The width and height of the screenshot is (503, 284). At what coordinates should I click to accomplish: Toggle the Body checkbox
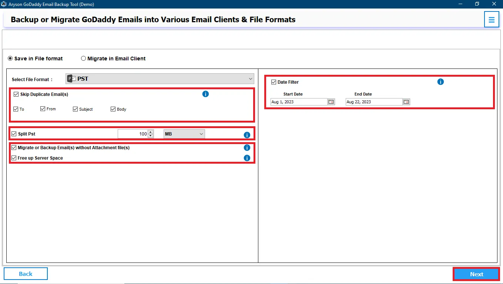click(x=113, y=109)
